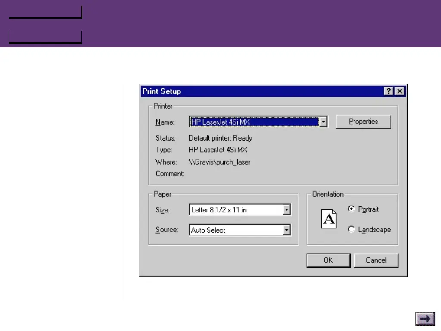Close the Print Setup dialog
Image resolution: width=441 pixels, height=331 pixels.
[400, 91]
